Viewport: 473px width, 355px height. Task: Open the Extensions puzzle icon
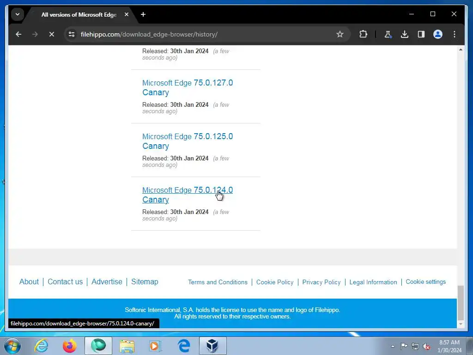(x=363, y=34)
